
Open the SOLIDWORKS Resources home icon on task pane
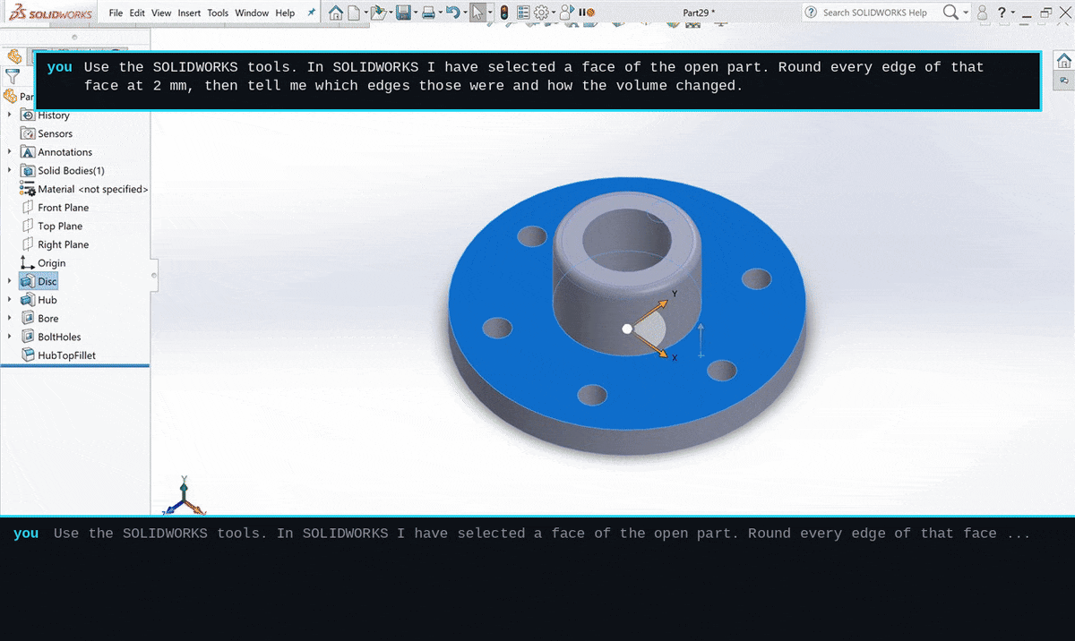pyautogui.click(x=1064, y=61)
